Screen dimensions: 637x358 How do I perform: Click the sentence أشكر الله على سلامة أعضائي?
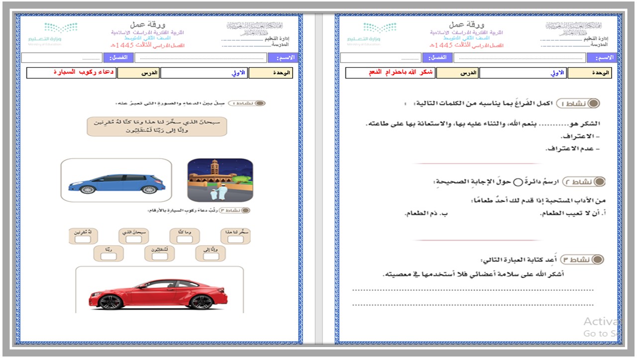473,274
